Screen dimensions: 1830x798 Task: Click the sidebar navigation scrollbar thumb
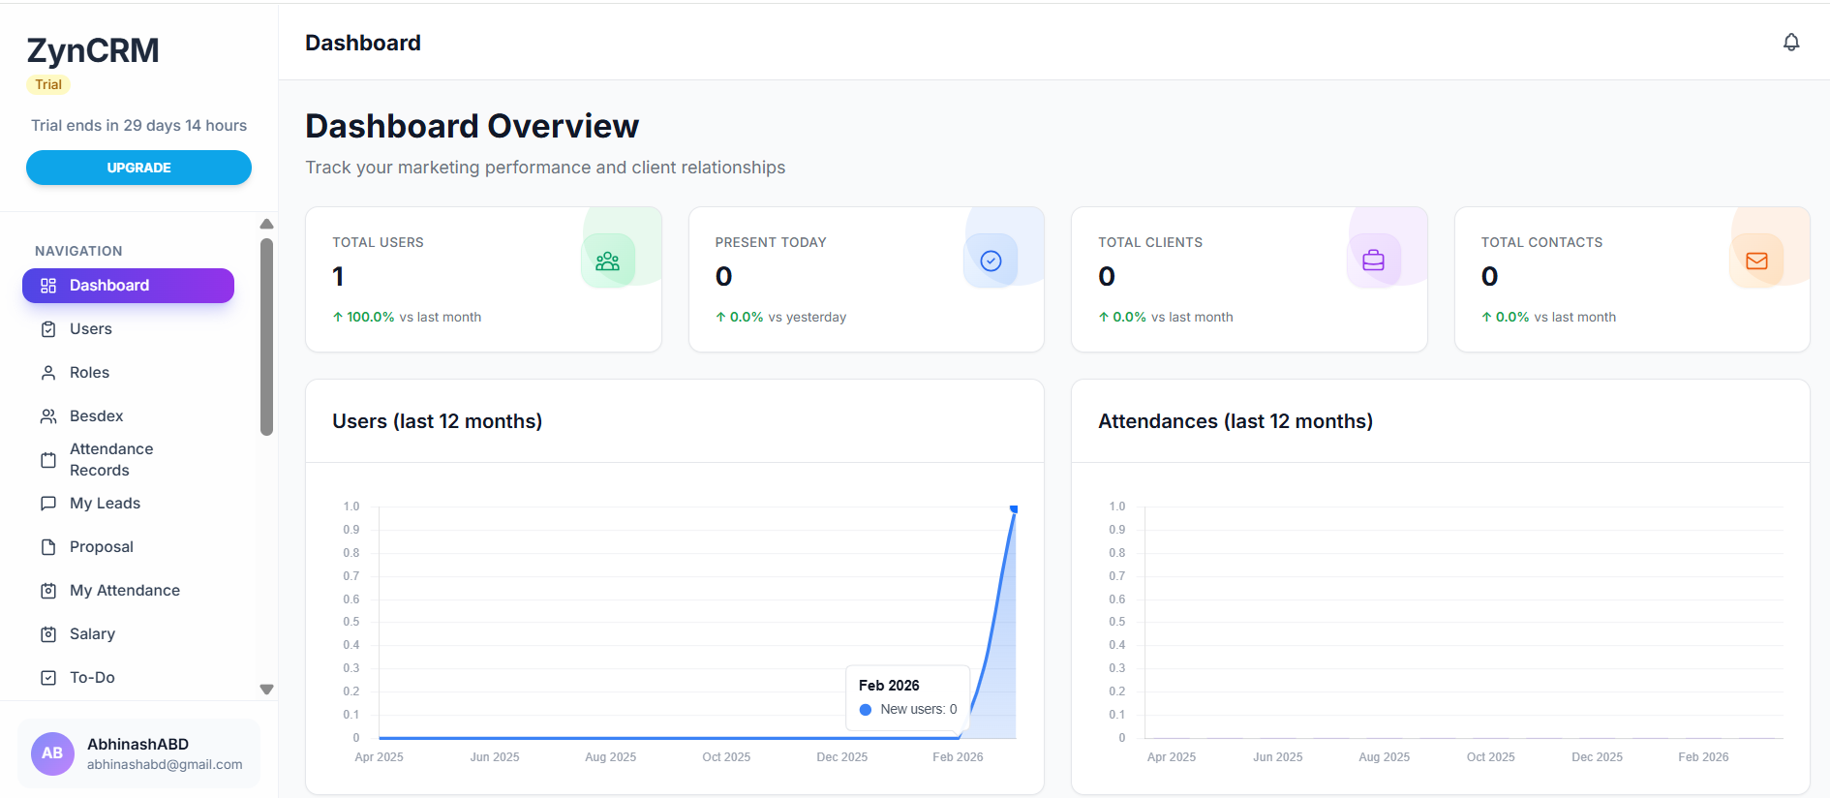coord(266,337)
